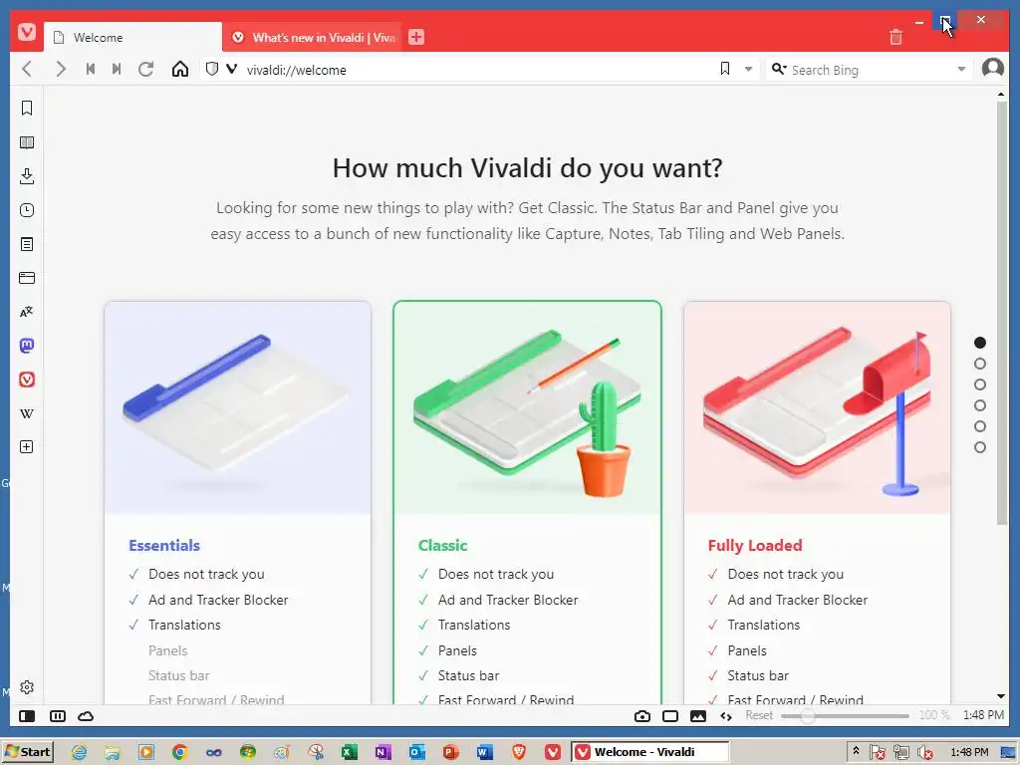Click the vivaldi://welcome address field

pos(477,69)
